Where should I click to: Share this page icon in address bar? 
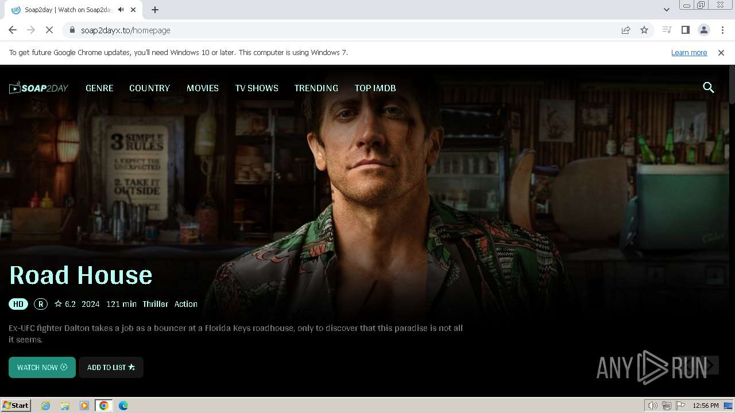626,30
